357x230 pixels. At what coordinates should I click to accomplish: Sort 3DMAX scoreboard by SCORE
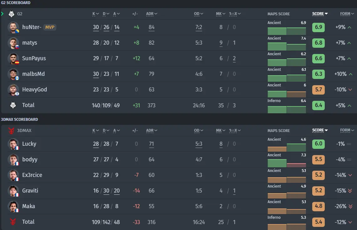click(320, 130)
